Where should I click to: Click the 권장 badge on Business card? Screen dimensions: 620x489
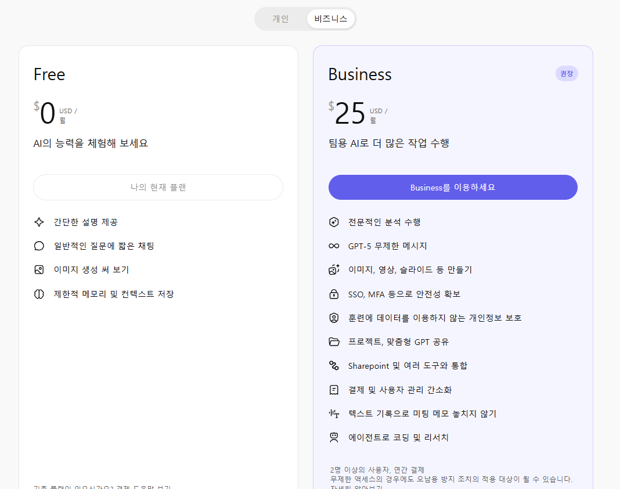pyautogui.click(x=566, y=74)
